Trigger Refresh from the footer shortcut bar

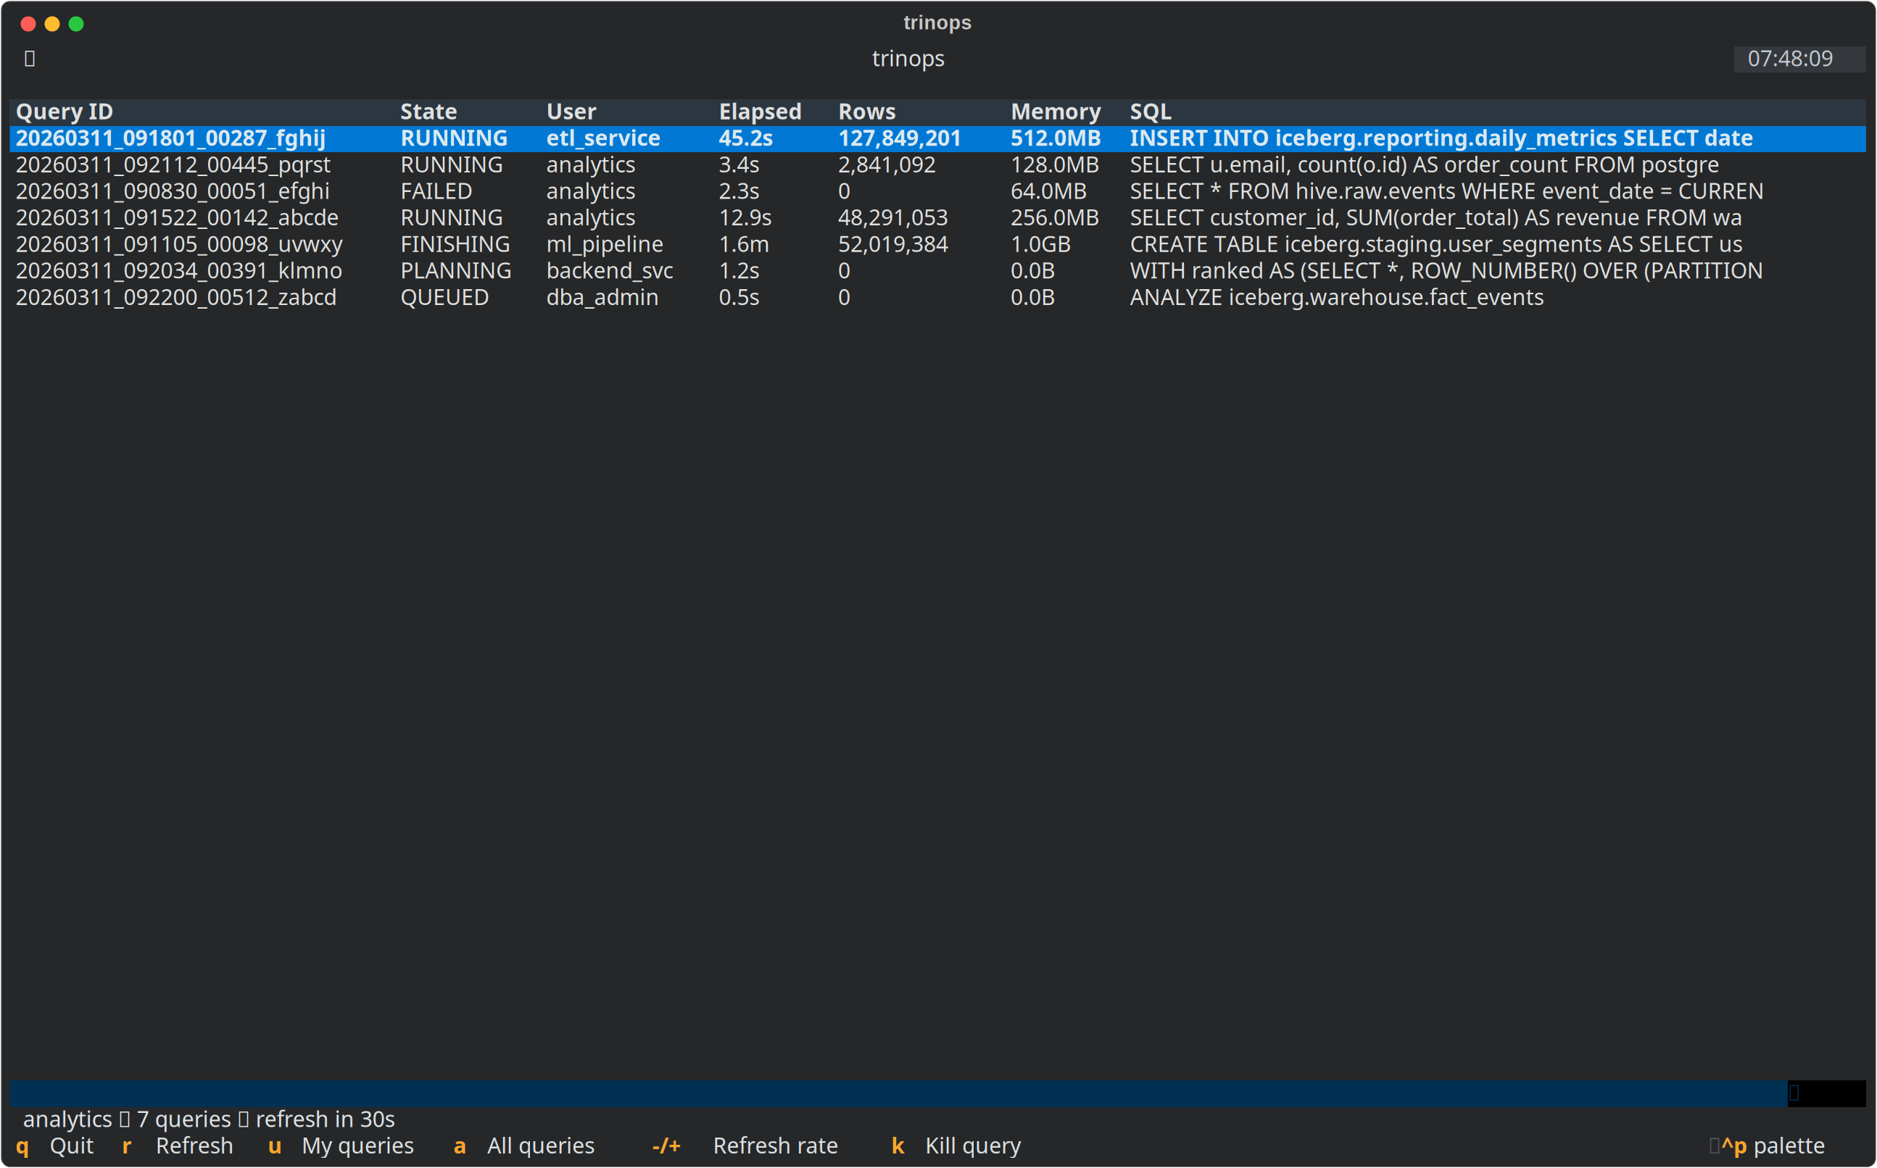pos(178,1146)
